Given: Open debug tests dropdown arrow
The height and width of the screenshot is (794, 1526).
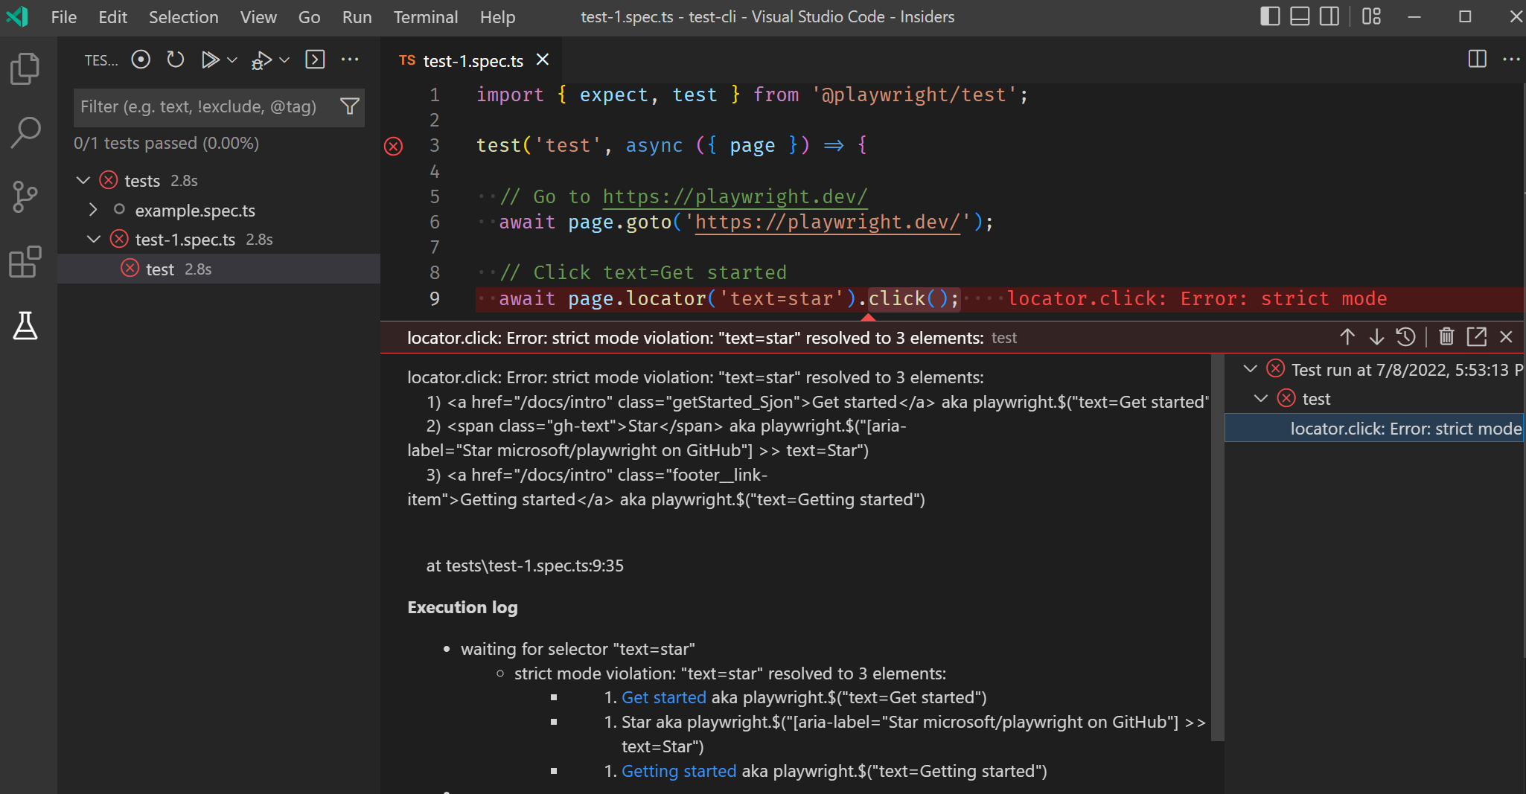Looking at the screenshot, I should [x=284, y=60].
